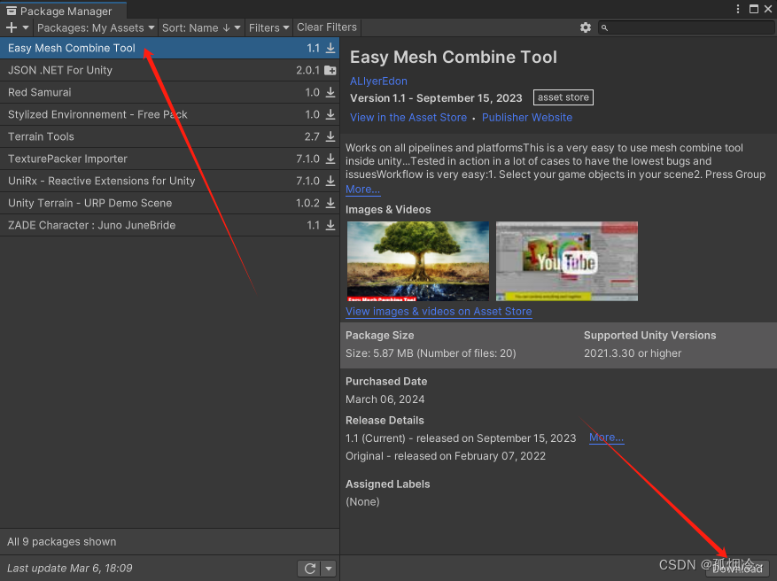777x581 pixels.
Task: Open the tree image thumbnail
Action: [x=417, y=261]
